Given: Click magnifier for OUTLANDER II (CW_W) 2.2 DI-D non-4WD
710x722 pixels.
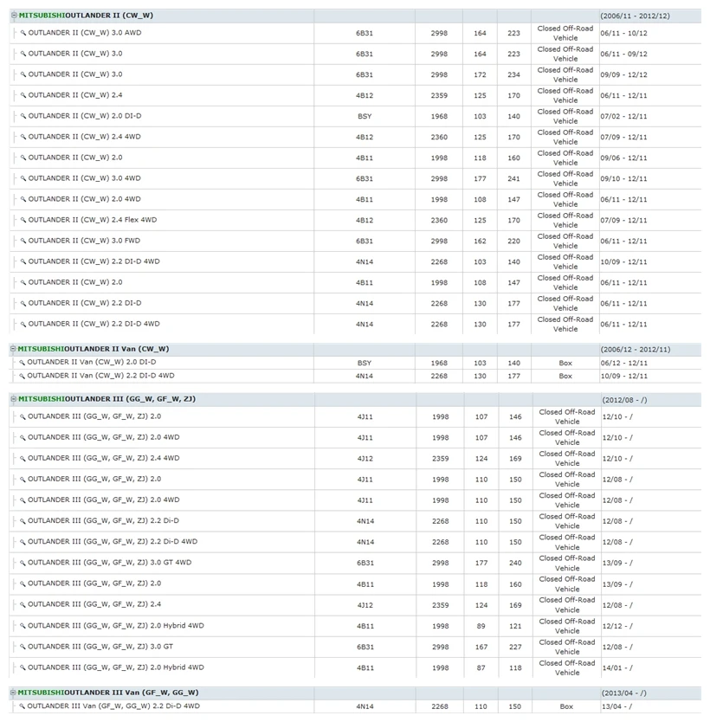Looking at the screenshot, I should pyautogui.click(x=23, y=303).
